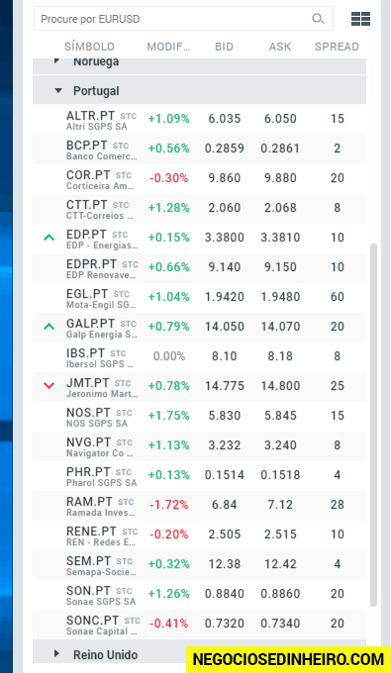Viewport: 391px width, 673px height.
Task: Sort by the SPREAD column header
Action: [x=337, y=47]
